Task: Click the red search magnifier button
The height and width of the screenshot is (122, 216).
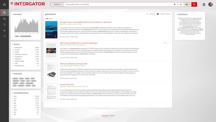Action: tap(194, 4)
